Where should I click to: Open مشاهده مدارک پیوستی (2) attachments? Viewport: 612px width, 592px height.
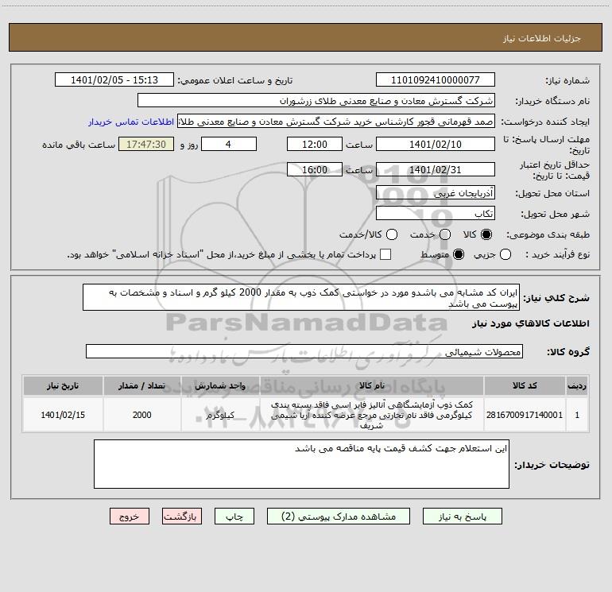[x=339, y=517]
